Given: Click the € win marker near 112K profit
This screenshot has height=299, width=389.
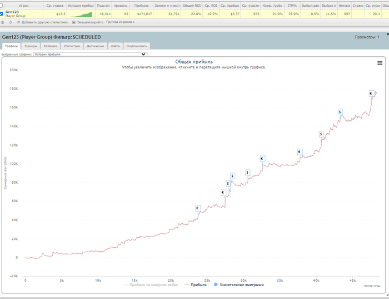Looking at the screenshot, I should (x=300, y=152).
